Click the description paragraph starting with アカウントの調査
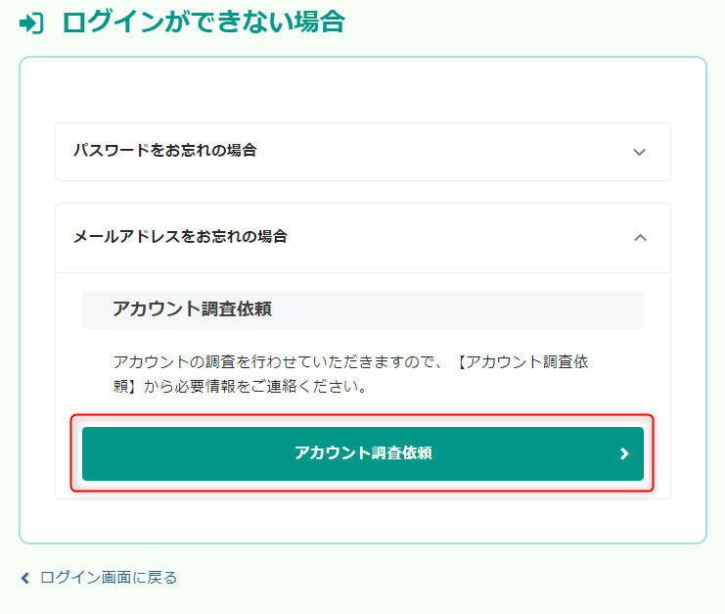 coord(351,374)
